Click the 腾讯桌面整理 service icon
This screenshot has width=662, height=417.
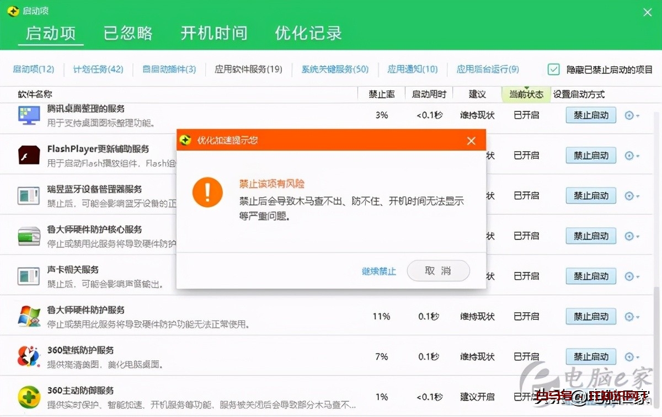tap(28, 114)
